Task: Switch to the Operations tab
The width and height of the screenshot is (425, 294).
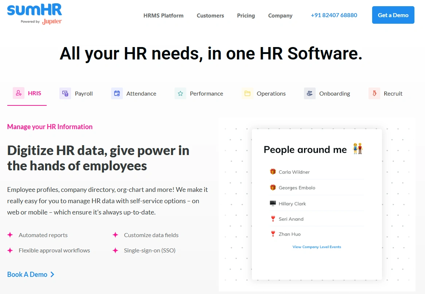Action: click(264, 94)
